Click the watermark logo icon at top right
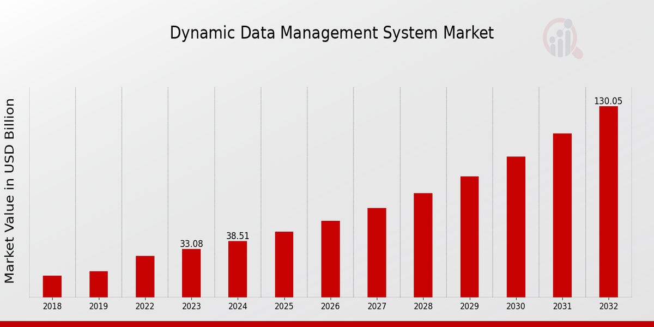Screen dimensions: 654x327 (562, 38)
